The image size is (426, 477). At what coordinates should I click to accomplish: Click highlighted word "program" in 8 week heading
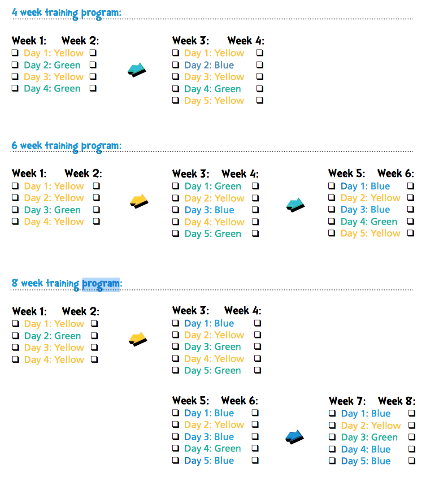101,284
